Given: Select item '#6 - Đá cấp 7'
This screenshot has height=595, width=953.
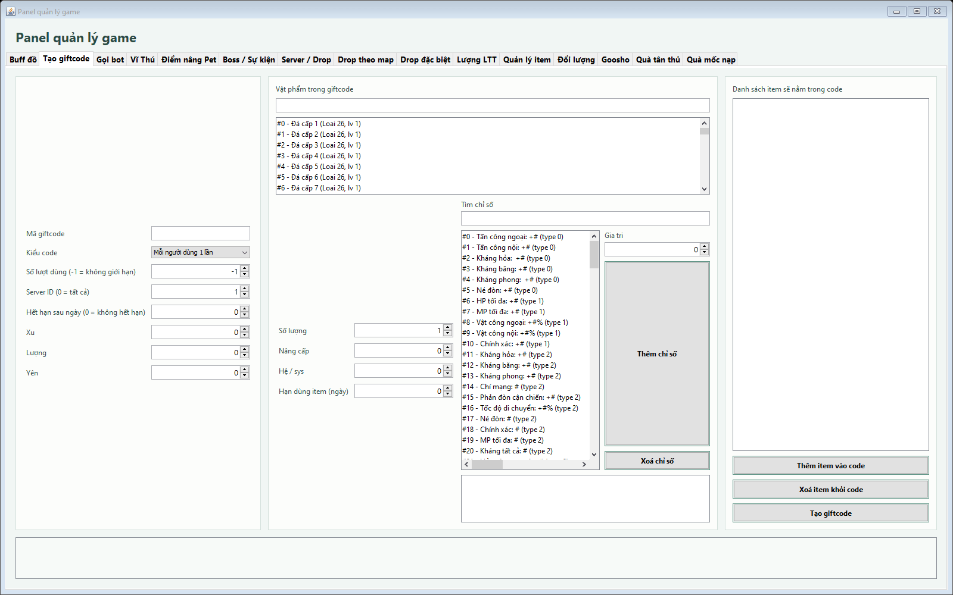Looking at the screenshot, I should point(488,188).
